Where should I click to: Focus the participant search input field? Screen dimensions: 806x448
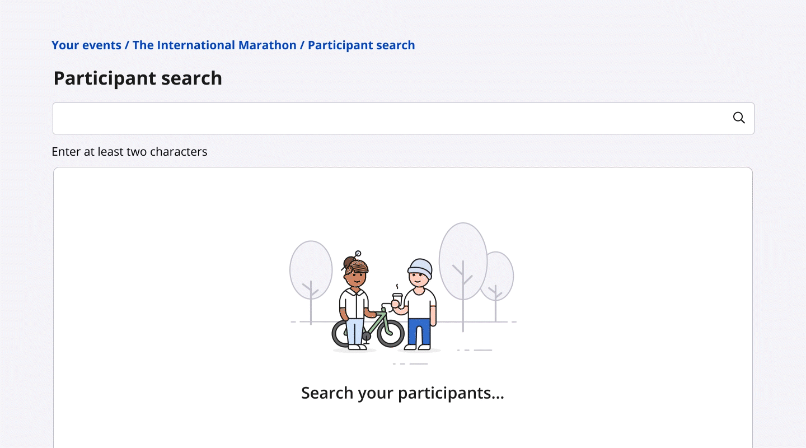click(392, 118)
